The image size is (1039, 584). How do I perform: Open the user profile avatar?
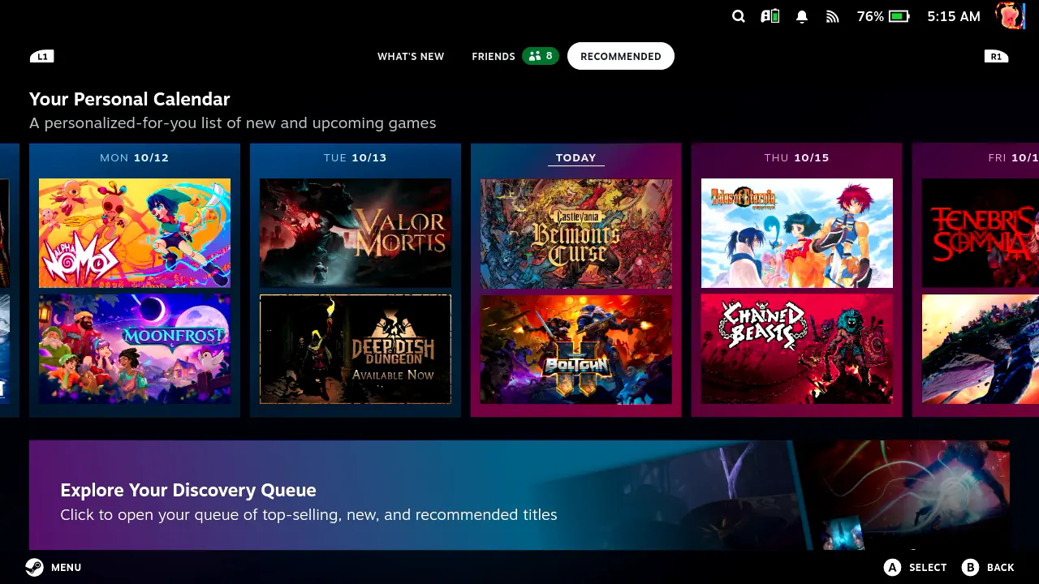pyautogui.click(x=1011, y=15)
